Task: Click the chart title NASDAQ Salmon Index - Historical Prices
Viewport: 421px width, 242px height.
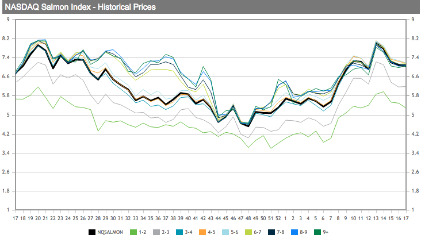Action: 81,7
